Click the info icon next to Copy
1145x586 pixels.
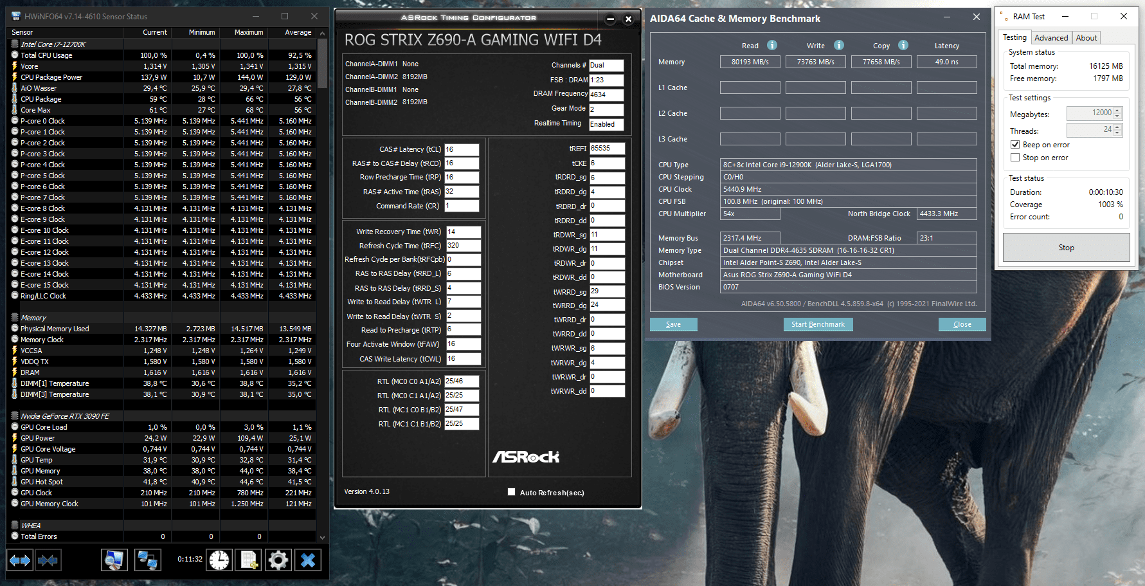[903, 45]
